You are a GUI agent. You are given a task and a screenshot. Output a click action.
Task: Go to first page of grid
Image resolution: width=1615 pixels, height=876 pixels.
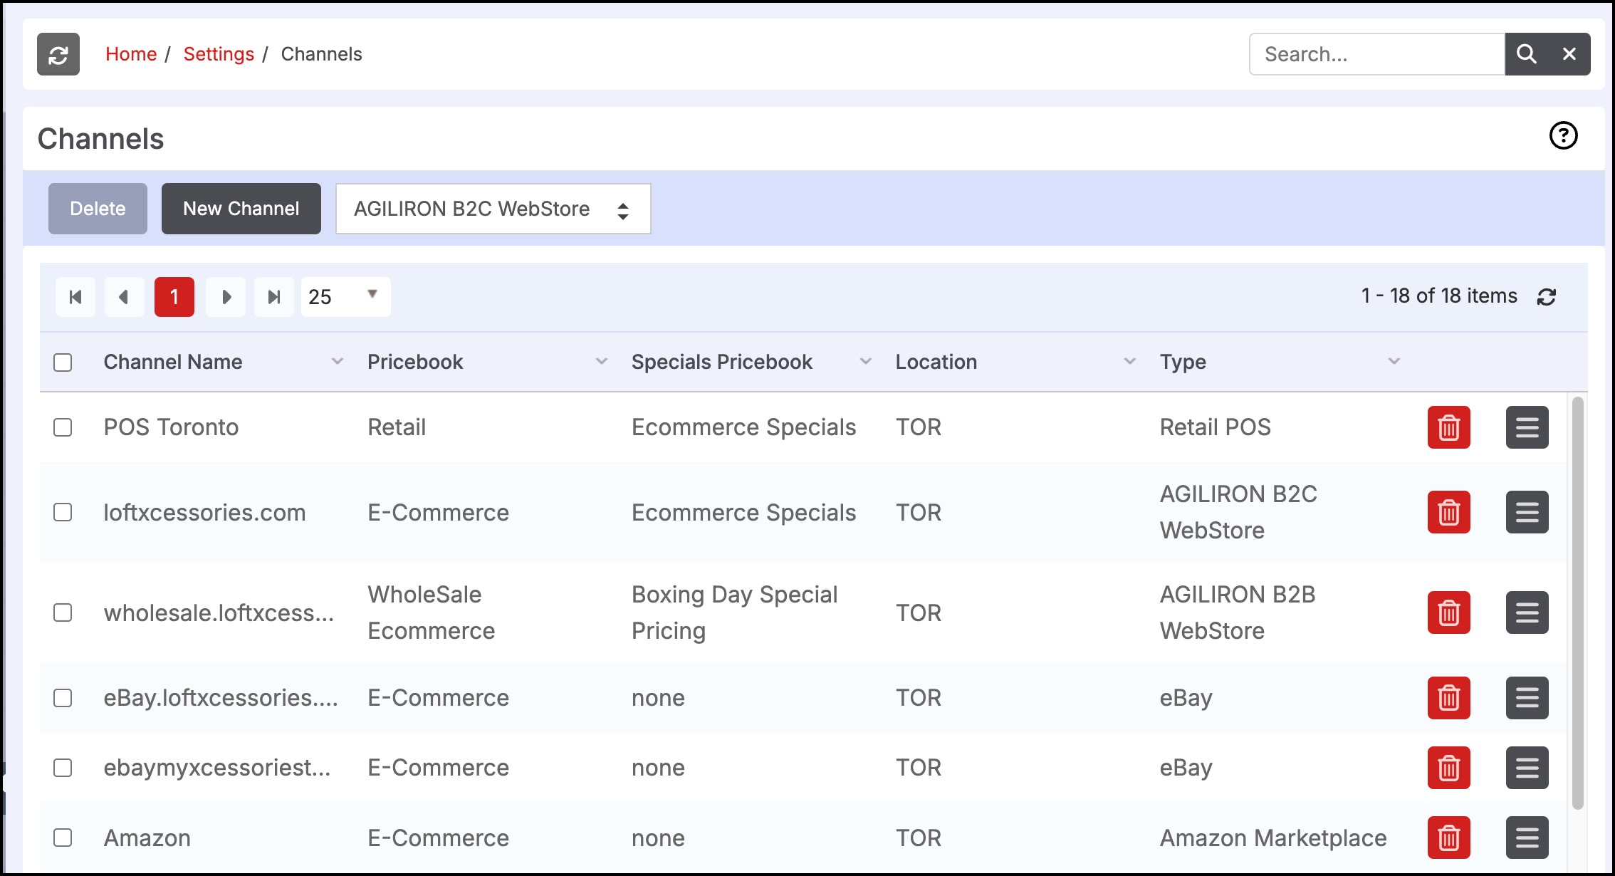75,297
